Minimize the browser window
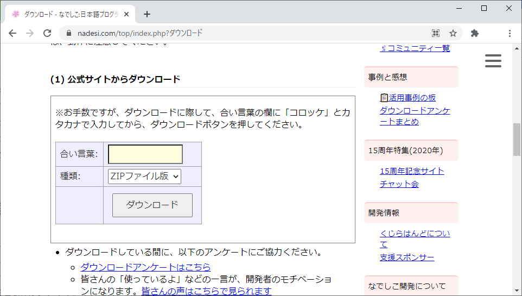Image resolution: width=522 pixels, height=296 pixels. click(x=459, y=8)
